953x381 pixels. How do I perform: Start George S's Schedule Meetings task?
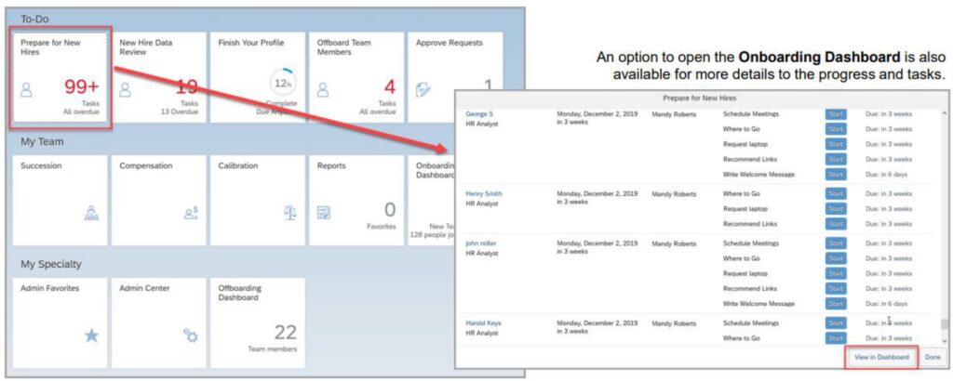coord(836,114)
